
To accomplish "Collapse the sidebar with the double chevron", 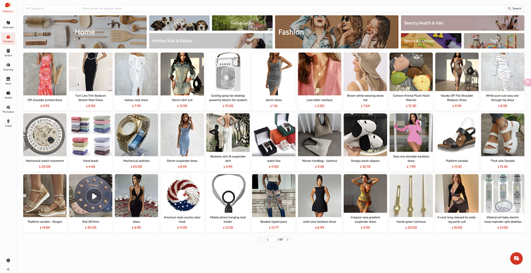I will (8, 269).
